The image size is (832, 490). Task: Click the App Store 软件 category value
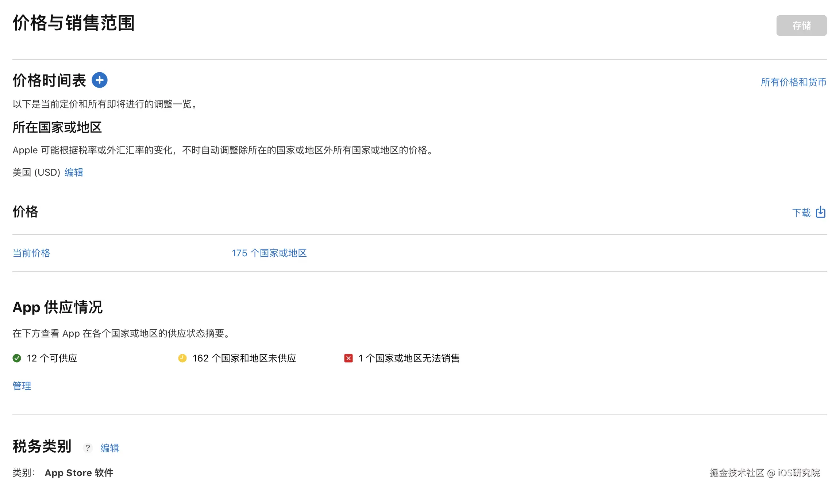point(79,472)
